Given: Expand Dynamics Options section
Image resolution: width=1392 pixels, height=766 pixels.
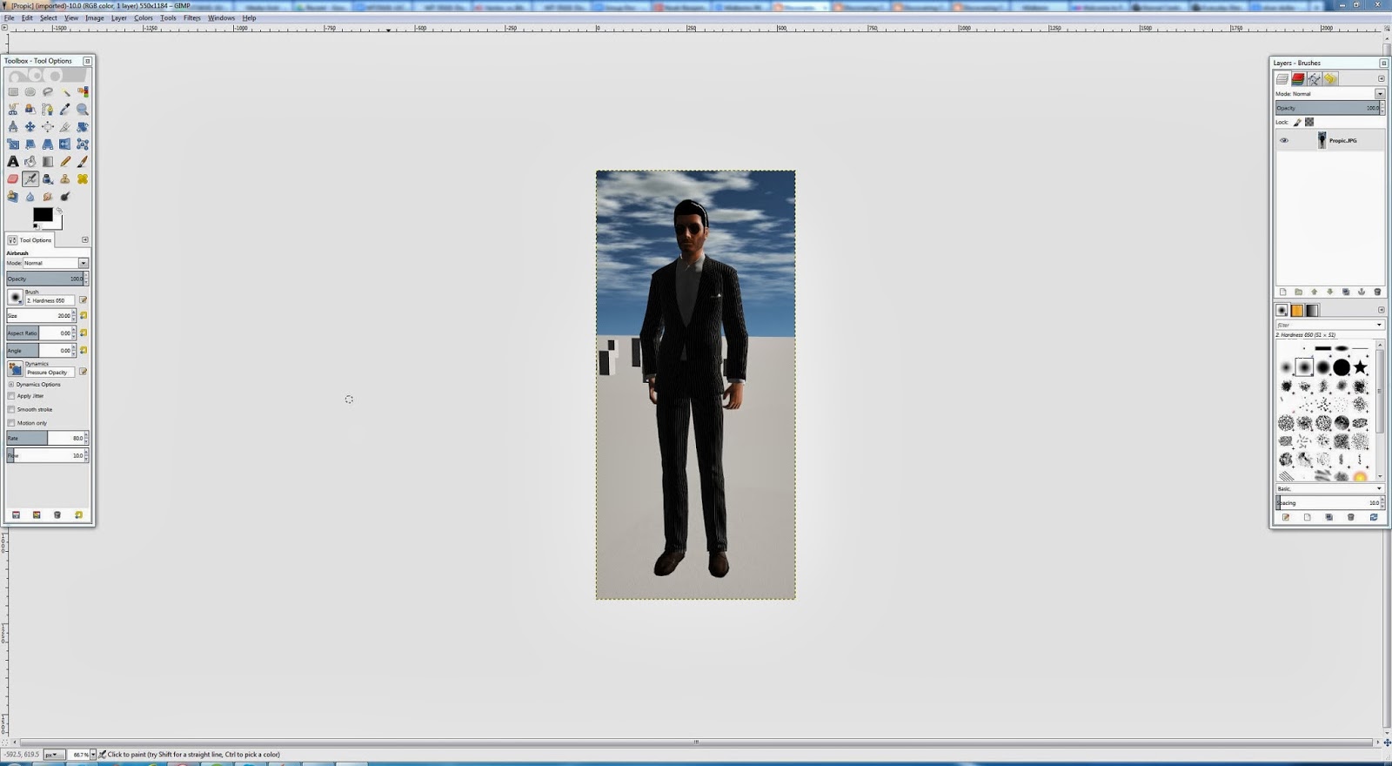Looking at the screenshot, I should [11, 384].
